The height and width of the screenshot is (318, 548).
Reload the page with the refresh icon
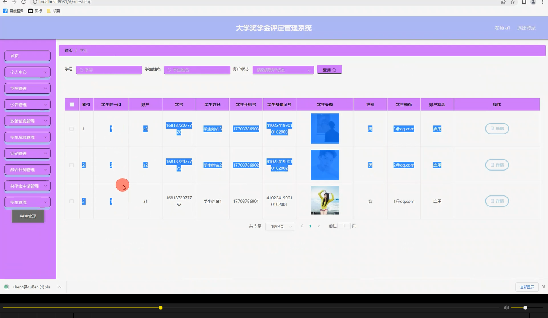point(23,2)
